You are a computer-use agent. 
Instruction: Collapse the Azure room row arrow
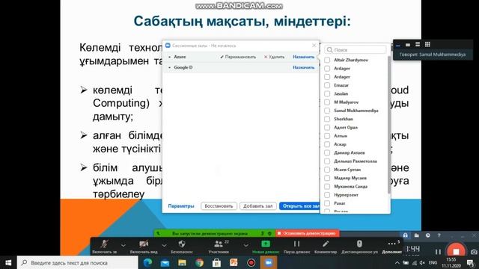point(170,57)
